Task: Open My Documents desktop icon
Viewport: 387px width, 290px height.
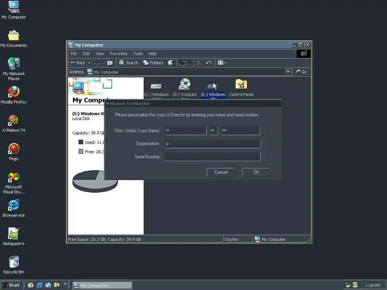Action: coord(14,39)
